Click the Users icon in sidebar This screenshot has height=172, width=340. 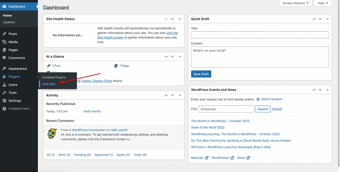point(4,85)
